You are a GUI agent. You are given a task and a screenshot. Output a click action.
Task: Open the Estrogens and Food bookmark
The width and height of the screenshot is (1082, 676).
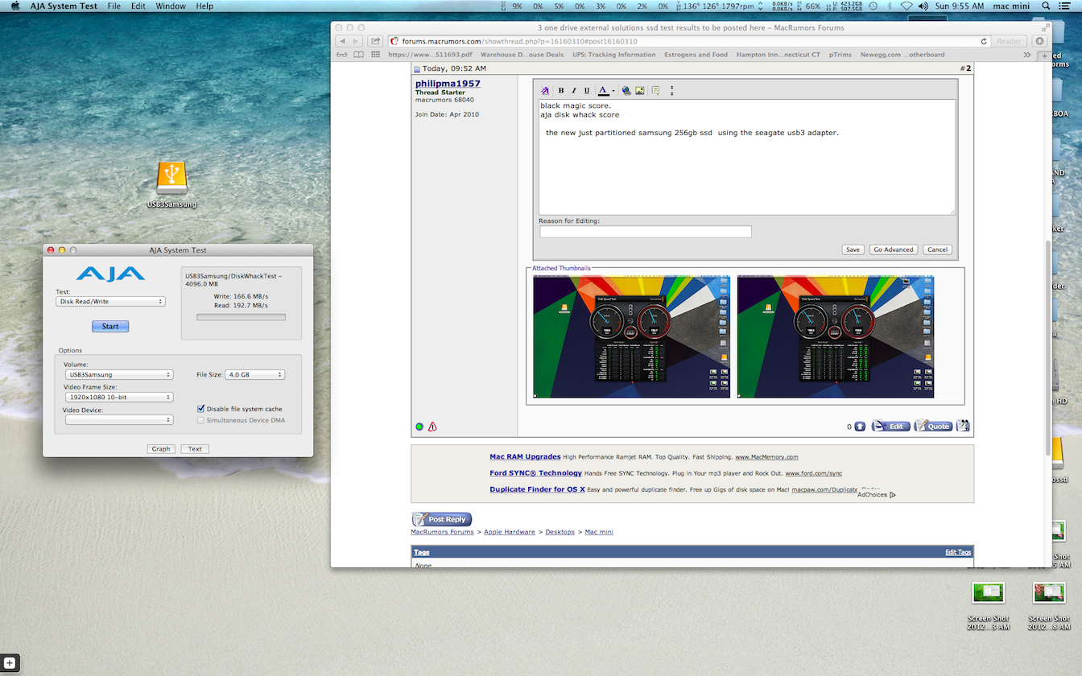coord(696,55)
